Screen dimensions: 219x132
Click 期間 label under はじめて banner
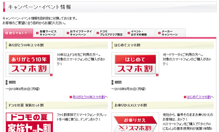tap(118, 82)
